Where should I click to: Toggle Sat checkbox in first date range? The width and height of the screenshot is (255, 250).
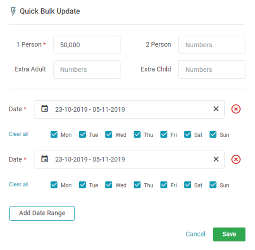[188, 135]
